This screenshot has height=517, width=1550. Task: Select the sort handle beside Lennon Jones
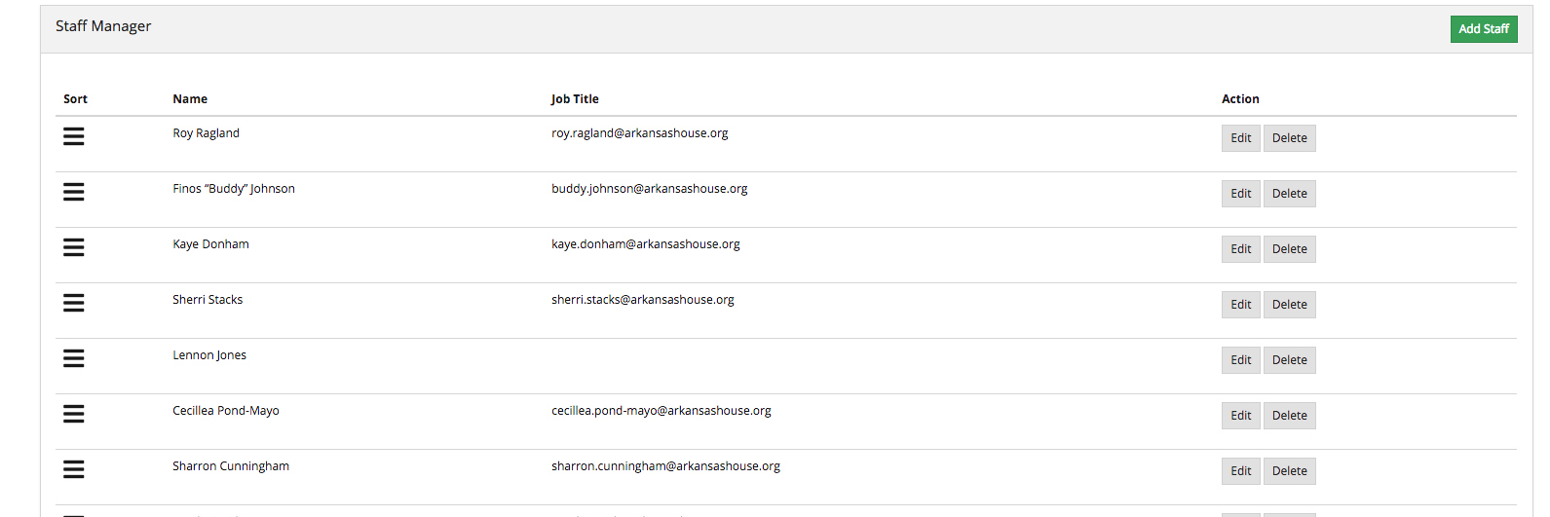pos(74,358)
